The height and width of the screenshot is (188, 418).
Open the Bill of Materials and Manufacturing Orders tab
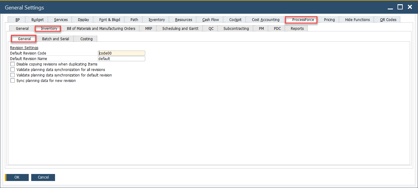tap(101, 29)
